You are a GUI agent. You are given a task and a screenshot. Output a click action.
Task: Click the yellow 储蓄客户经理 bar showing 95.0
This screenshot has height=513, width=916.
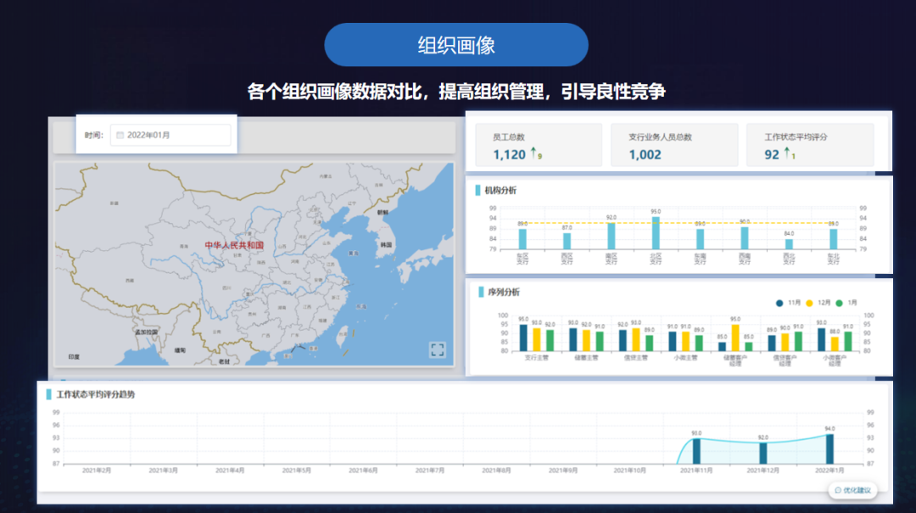(735, 337)
